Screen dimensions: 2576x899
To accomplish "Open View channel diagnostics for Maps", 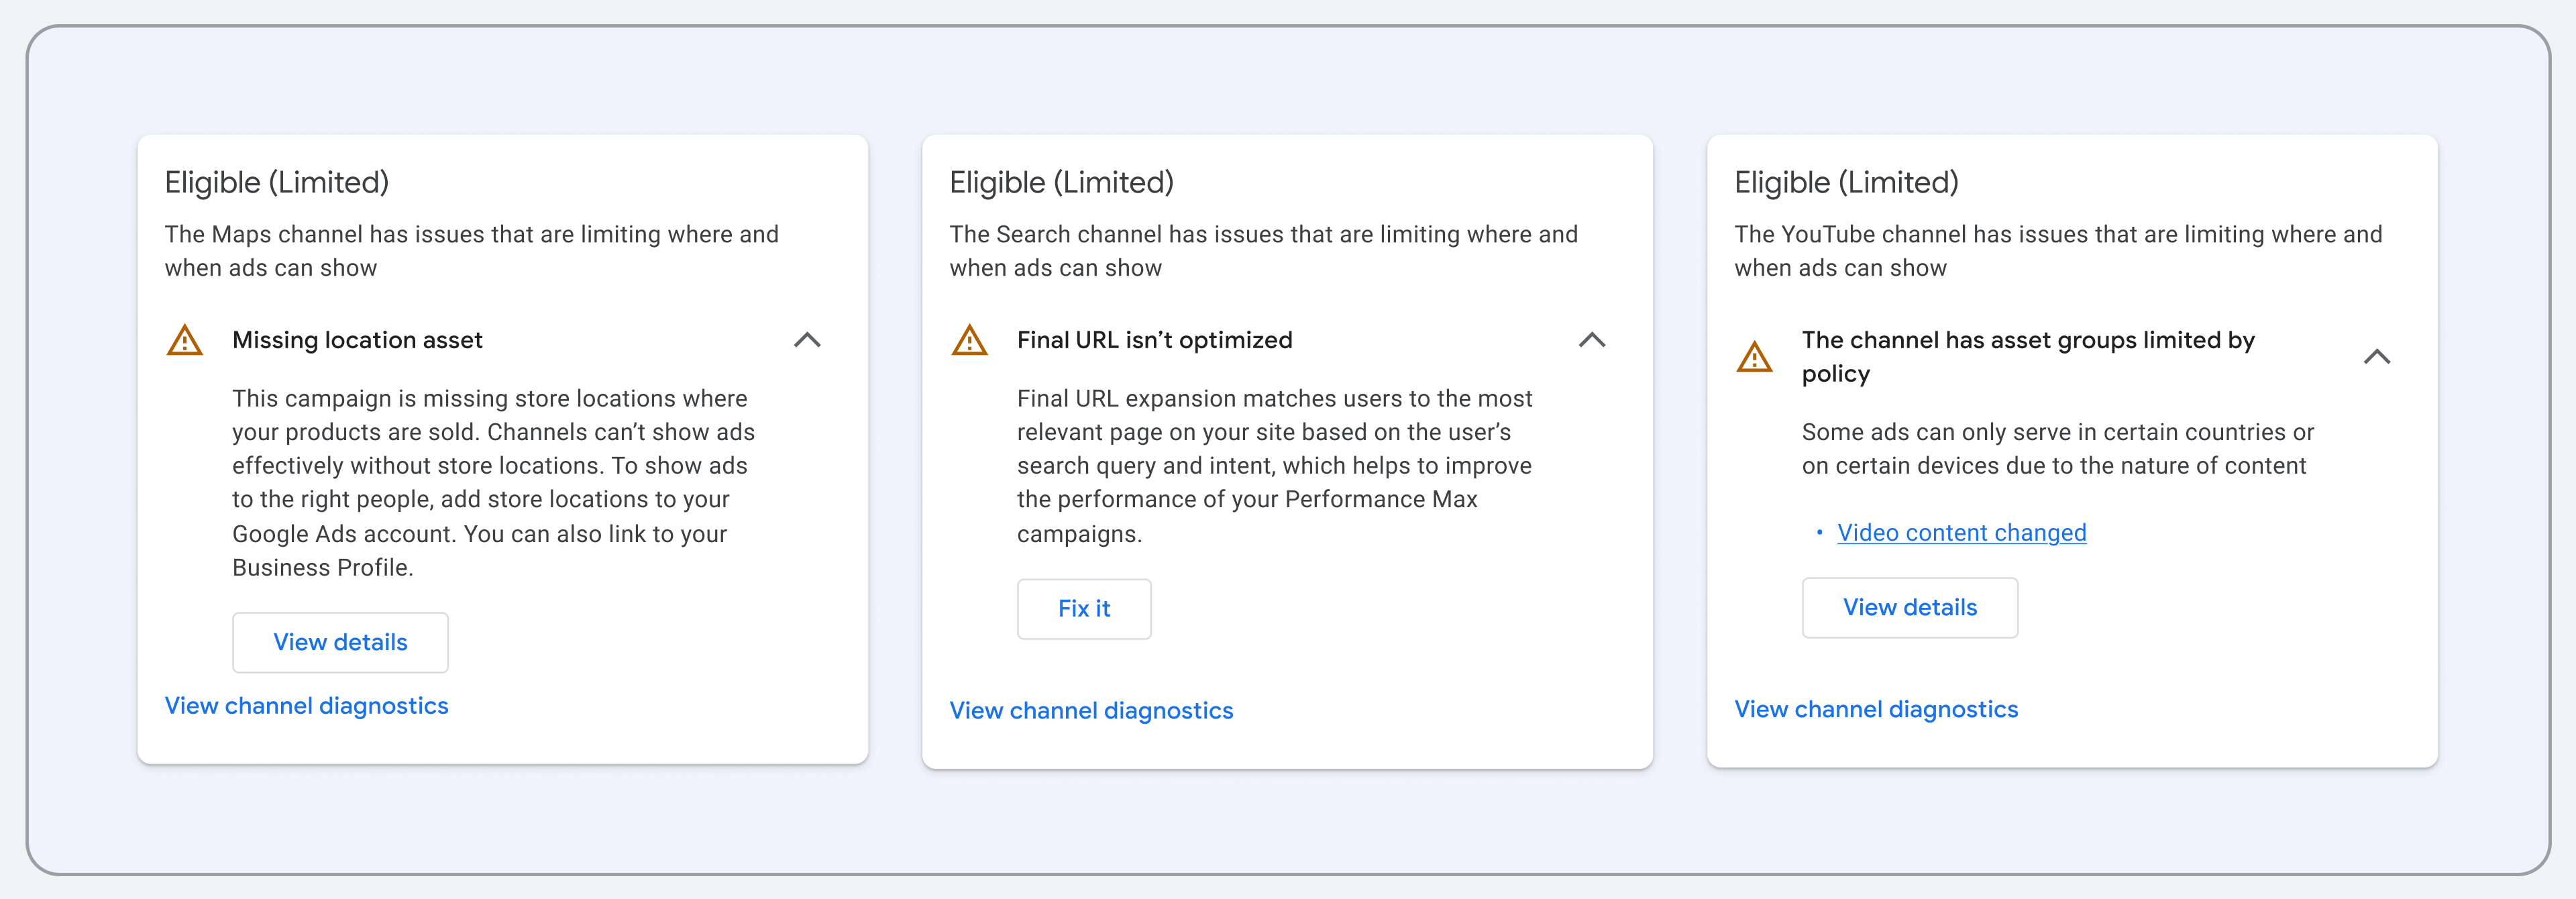I will pos(306,705).
